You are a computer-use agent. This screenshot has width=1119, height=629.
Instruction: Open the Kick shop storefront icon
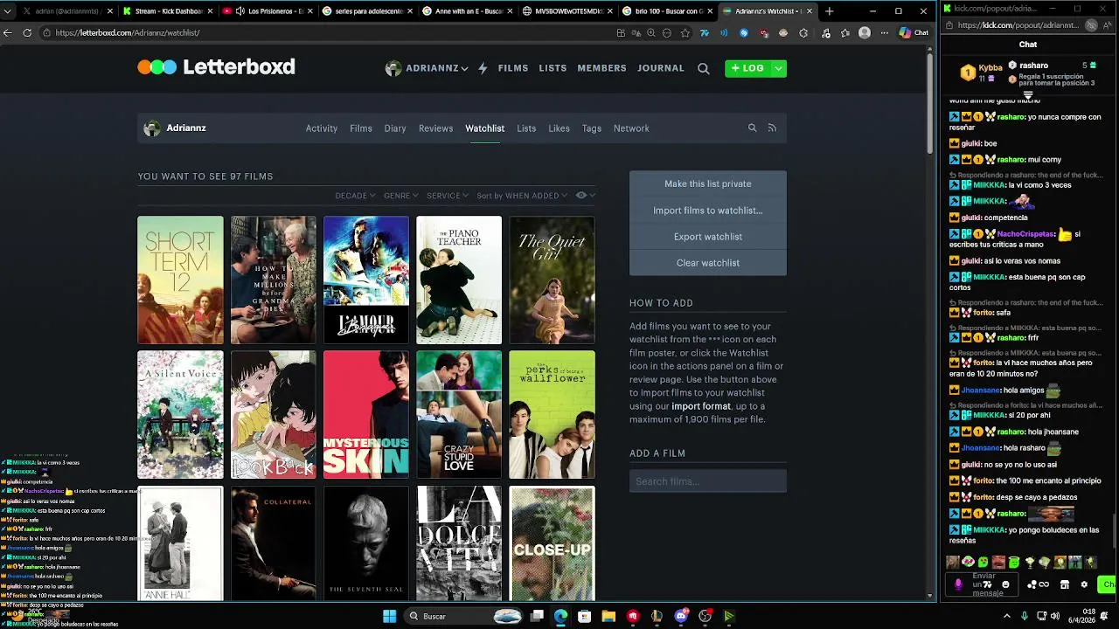click(x=1065, y=584)
